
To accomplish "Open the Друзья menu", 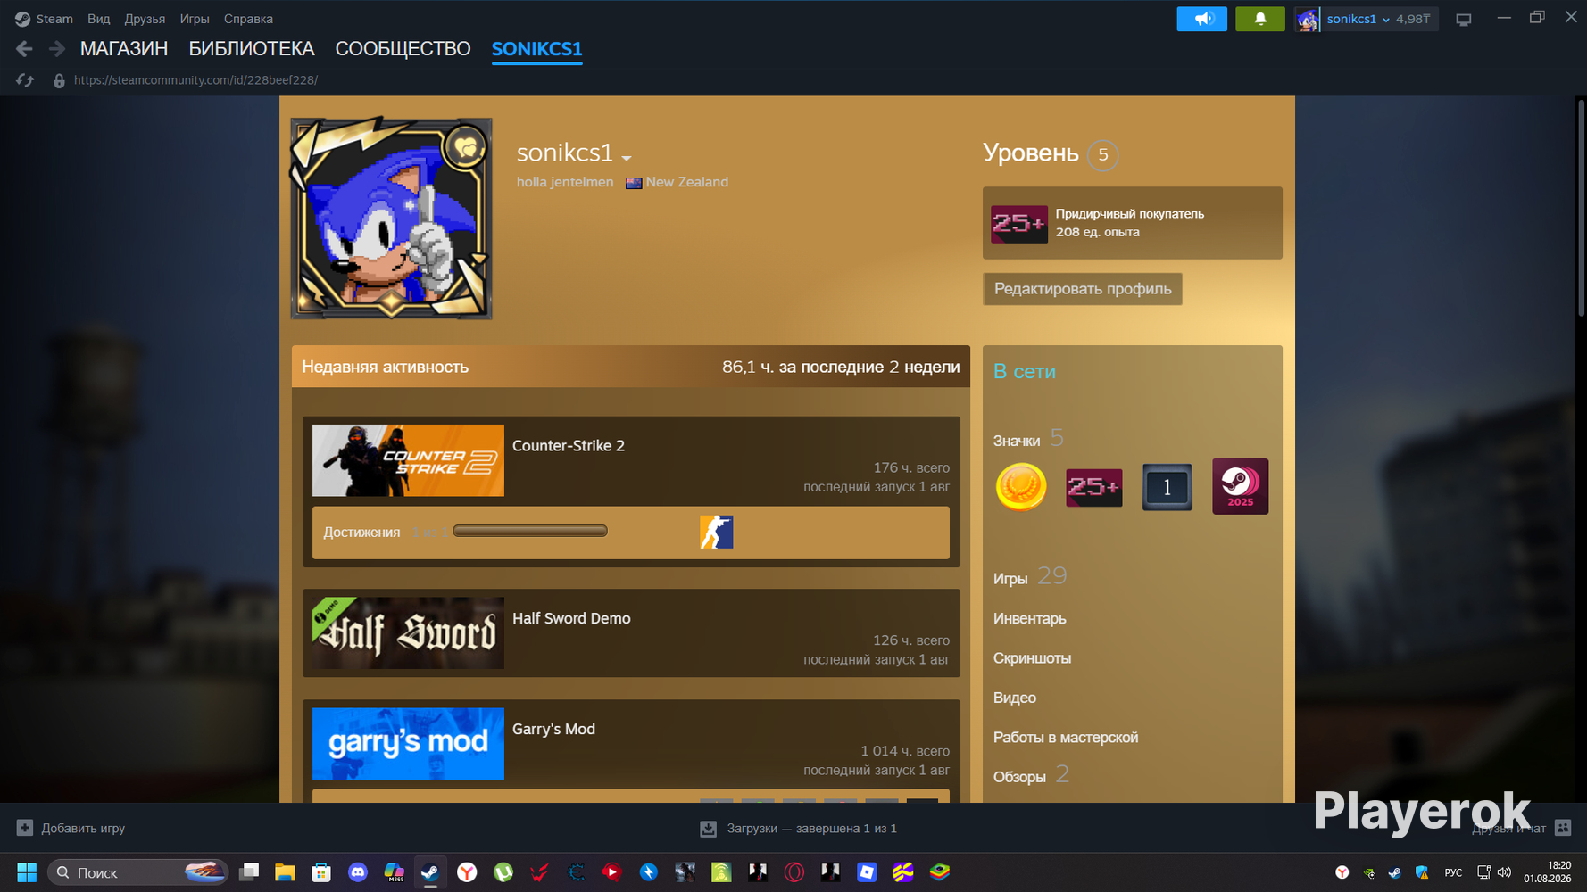I will tap(145, 19).
